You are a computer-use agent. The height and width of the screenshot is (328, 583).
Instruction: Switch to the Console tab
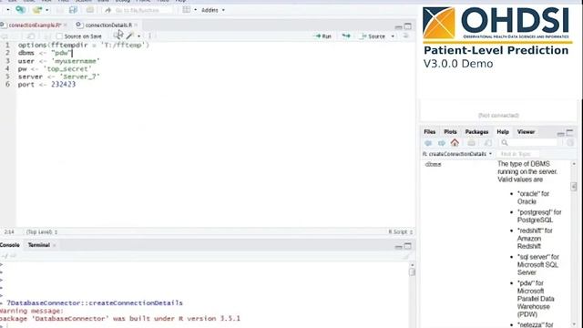pos(10,245)
